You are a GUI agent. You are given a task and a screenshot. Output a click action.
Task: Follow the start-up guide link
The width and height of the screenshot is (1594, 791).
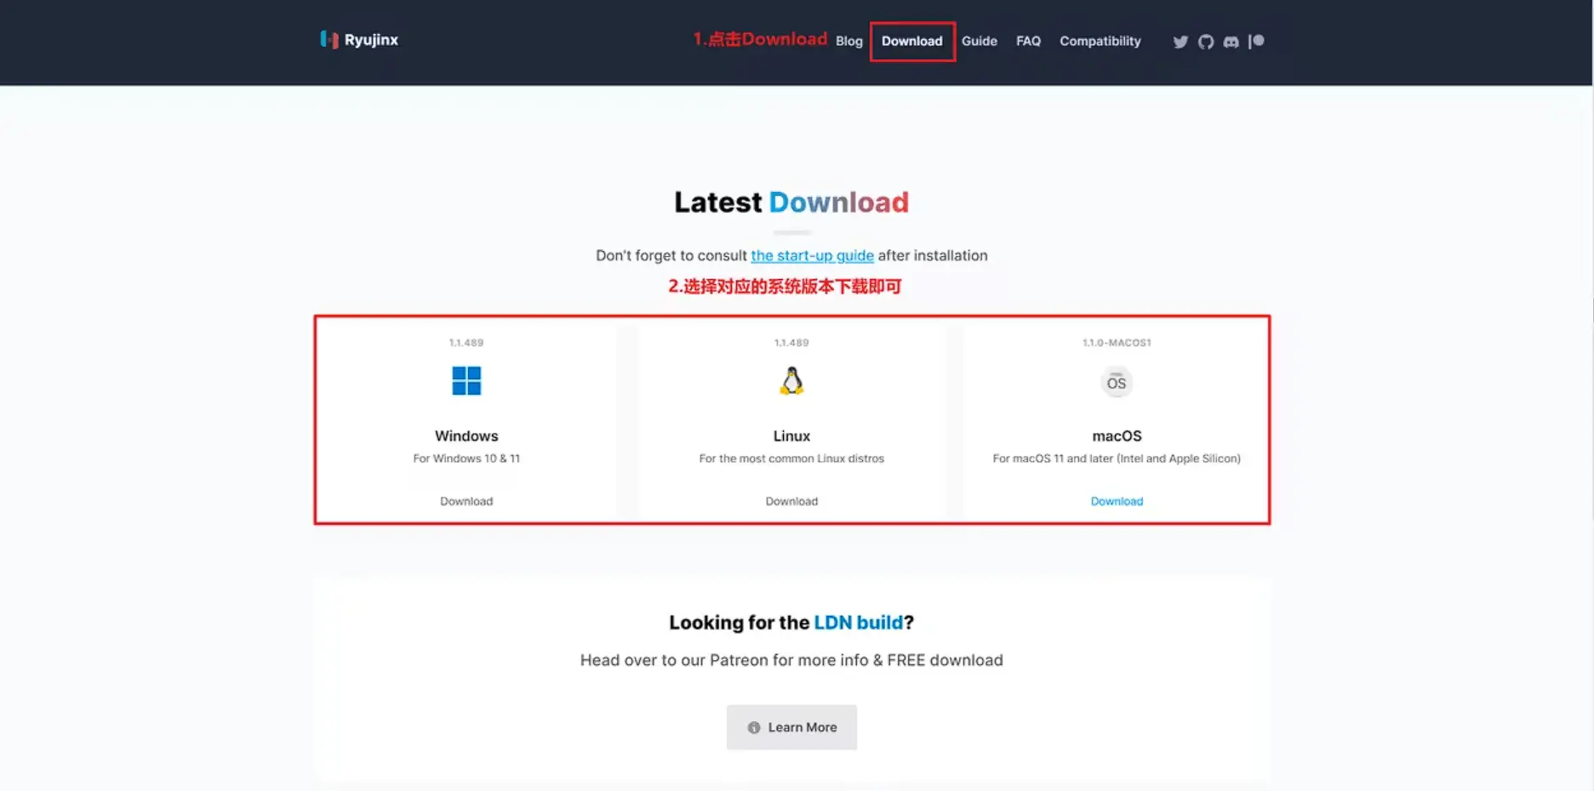812,255
